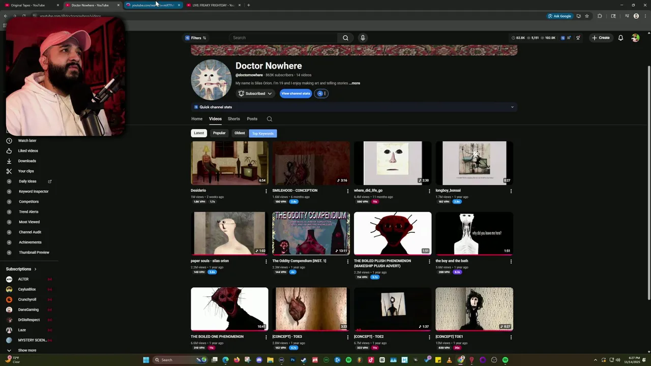Screen dimensions: 651x366
Task: Open the DrDisRespect subscription channel
Action: pyautogui.click(x=29, y=320)
